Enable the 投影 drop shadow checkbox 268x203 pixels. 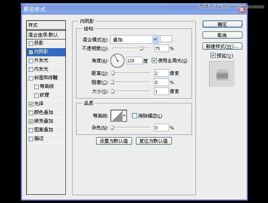31,43
